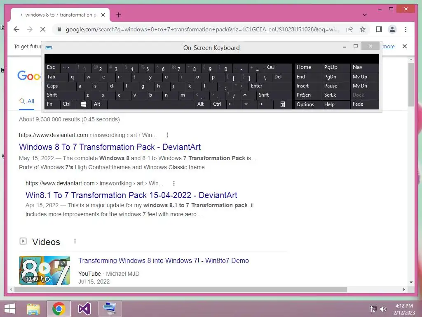Tap the space bar on On-Screen Keyboard
The image size is (422, 317).
tap(151, 104)
